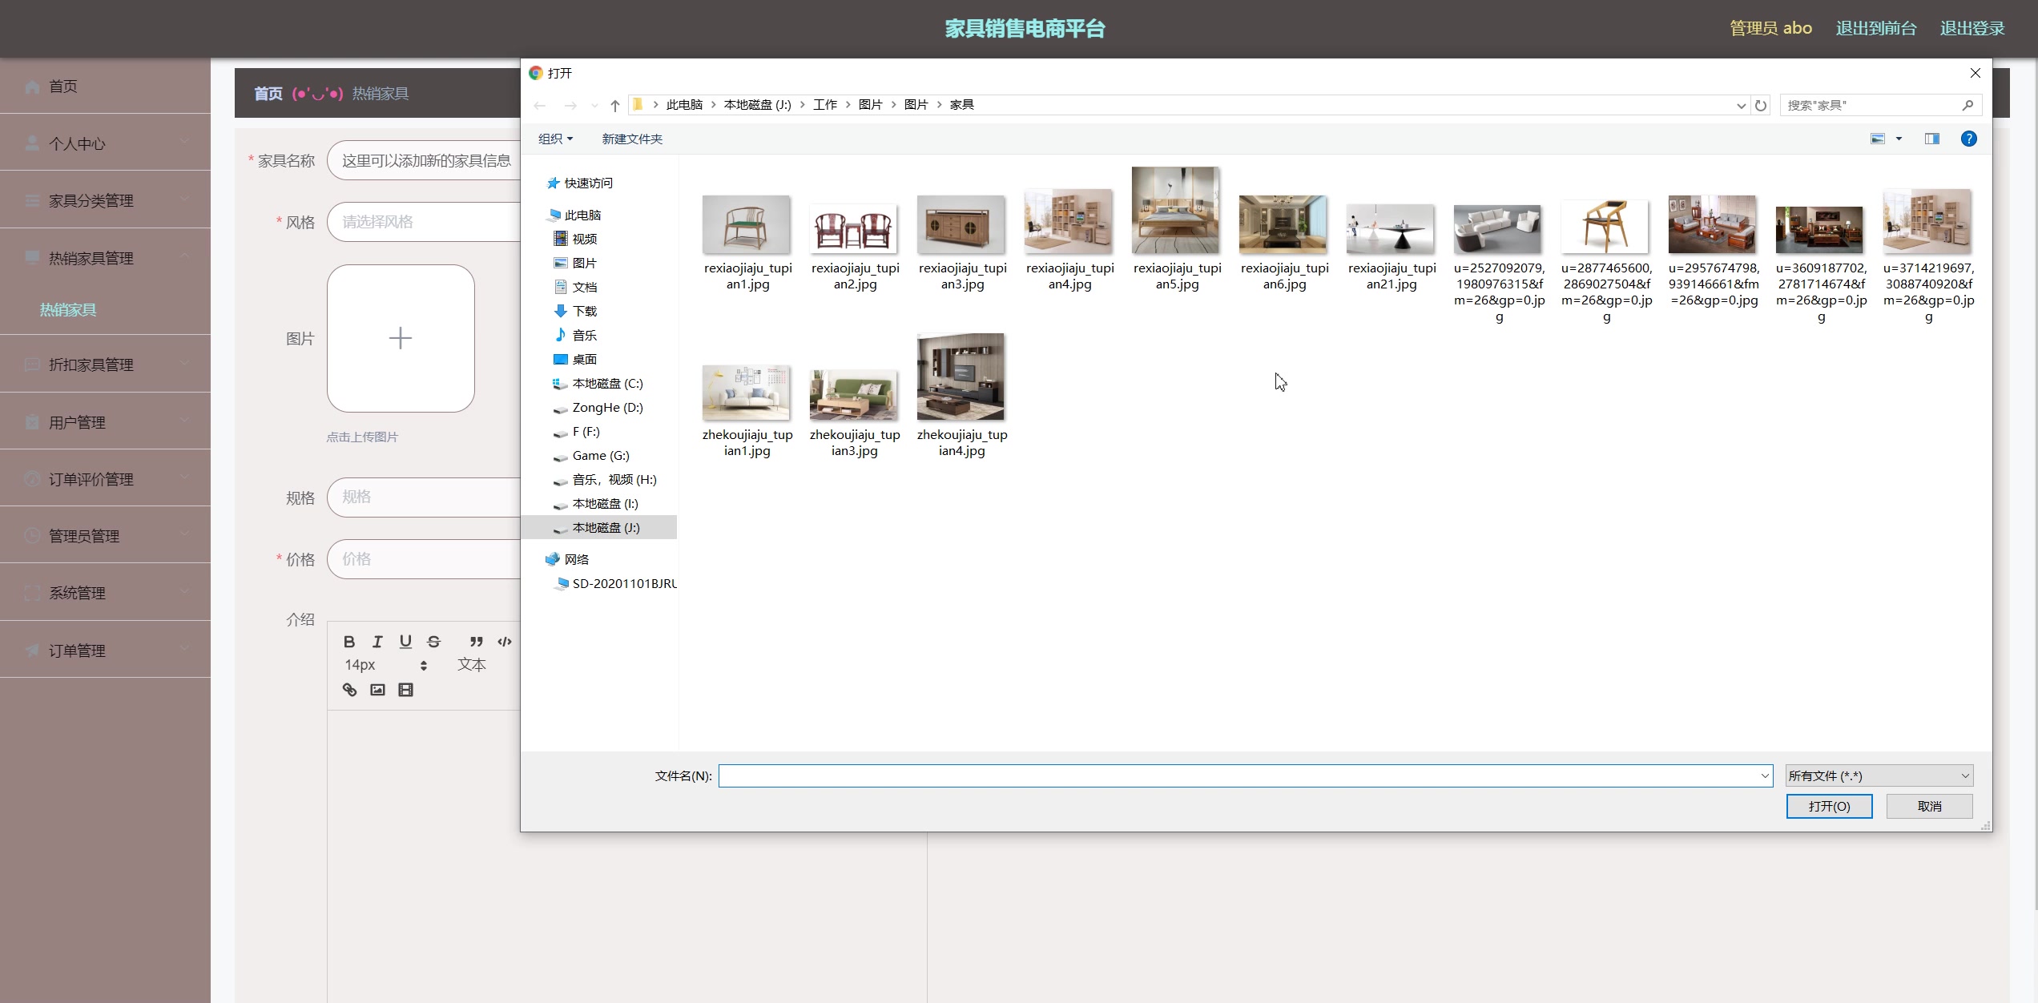Refresh the current folder view
The width and height of the screenshot is (2038, 1003).
point(1761,105)
